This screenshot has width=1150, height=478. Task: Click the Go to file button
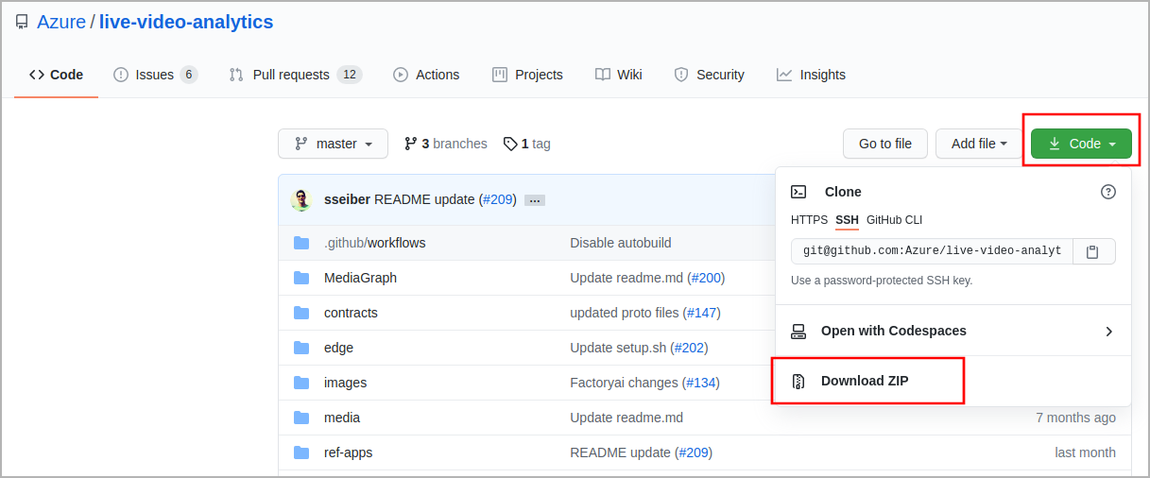[x=885, y=144]
